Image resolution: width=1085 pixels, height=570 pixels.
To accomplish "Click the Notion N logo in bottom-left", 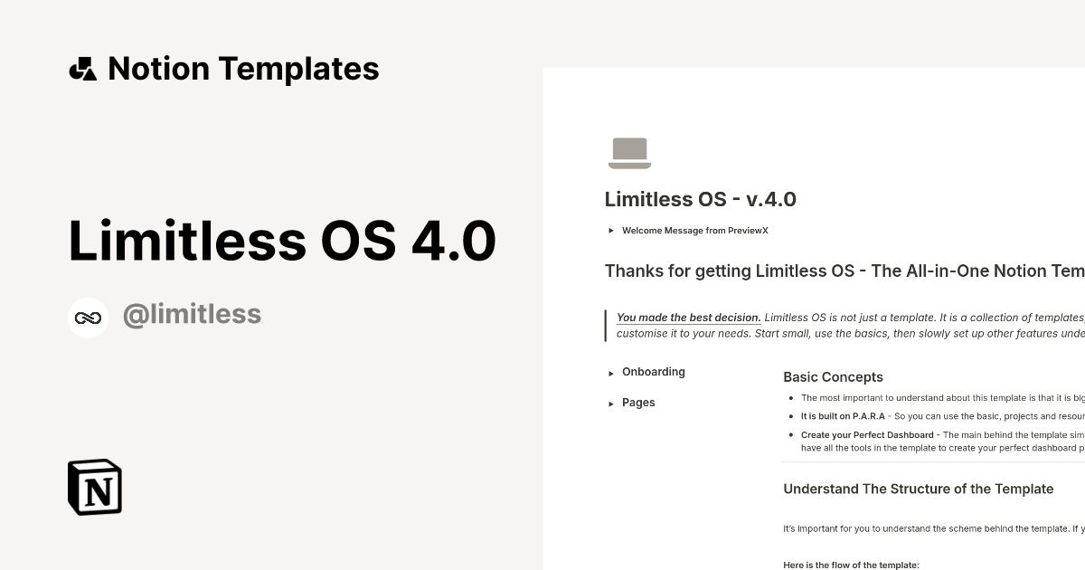I will tap(95, 487).
